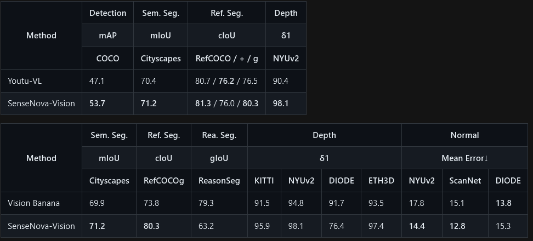Select the gIoU metric cell
The width and height of the screenshot is (533, 241).
point(219,158)
